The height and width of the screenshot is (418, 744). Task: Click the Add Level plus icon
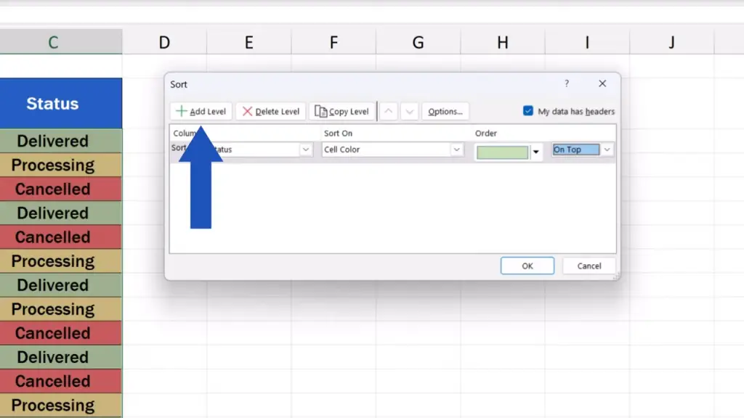tap(182, 112)
